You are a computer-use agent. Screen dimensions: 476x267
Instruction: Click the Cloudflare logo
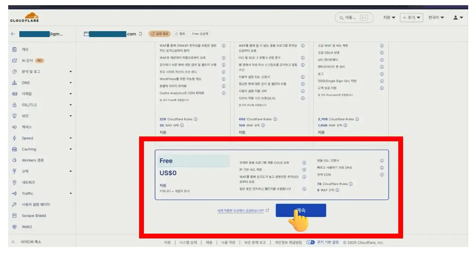25,17
